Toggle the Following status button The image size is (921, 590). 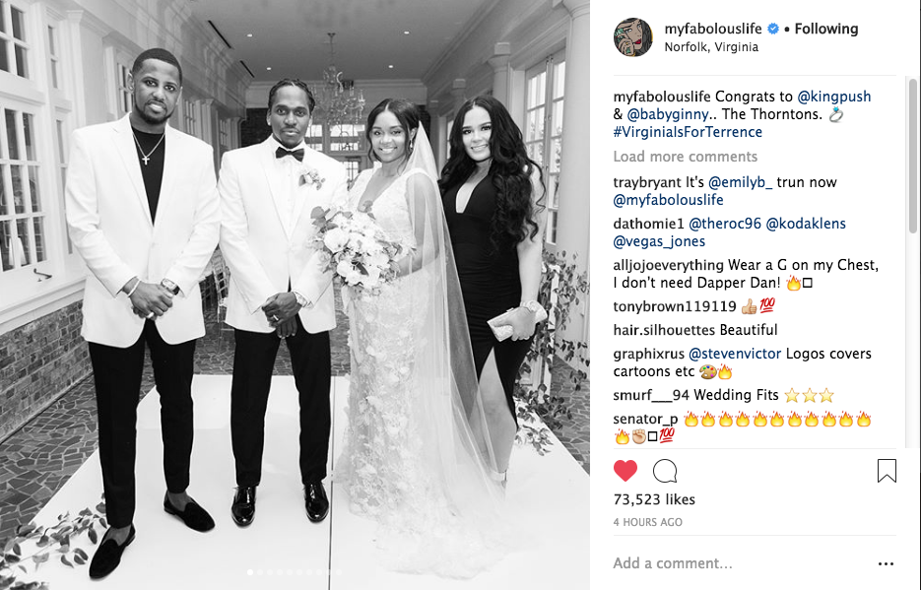click(825, 29)
